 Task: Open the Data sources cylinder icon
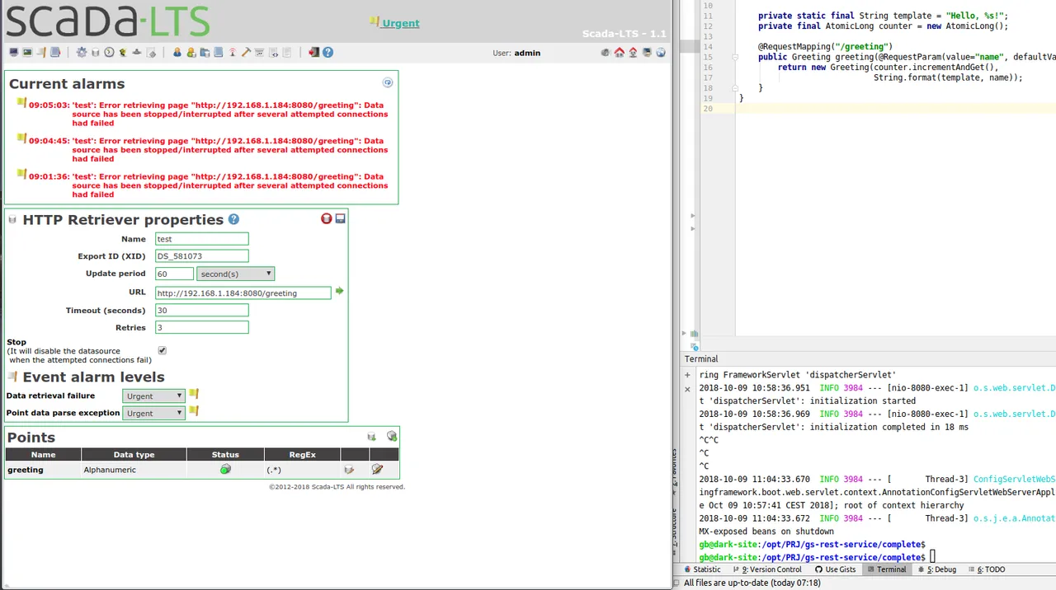point(96,53)
